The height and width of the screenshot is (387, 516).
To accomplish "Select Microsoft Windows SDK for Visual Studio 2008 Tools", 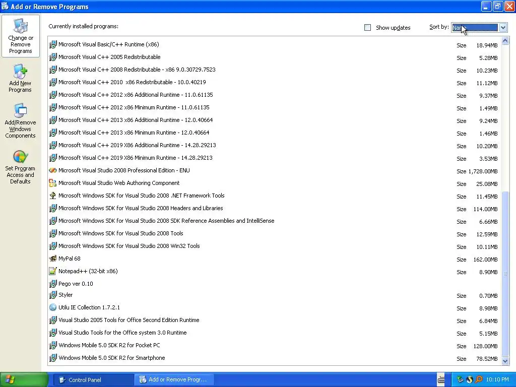I will click(275, 233).
